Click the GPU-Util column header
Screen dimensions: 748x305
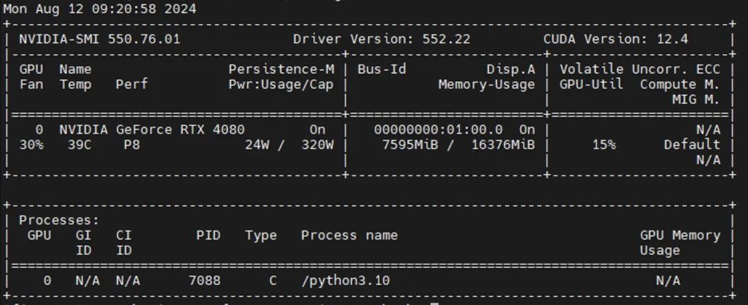tap(591, 84)
